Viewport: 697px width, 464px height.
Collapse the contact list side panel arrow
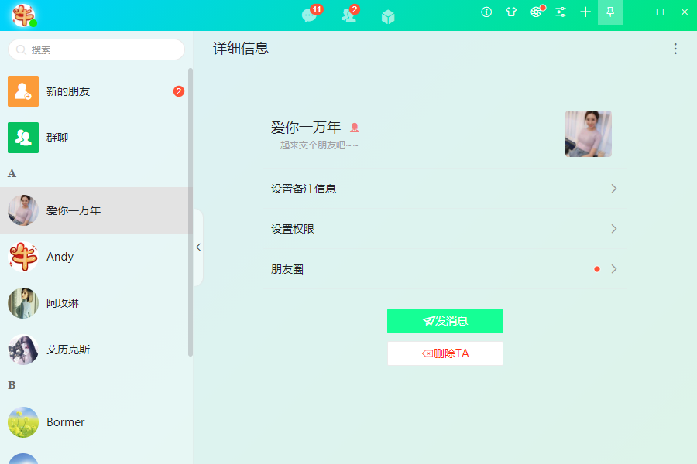coord(198,247)
